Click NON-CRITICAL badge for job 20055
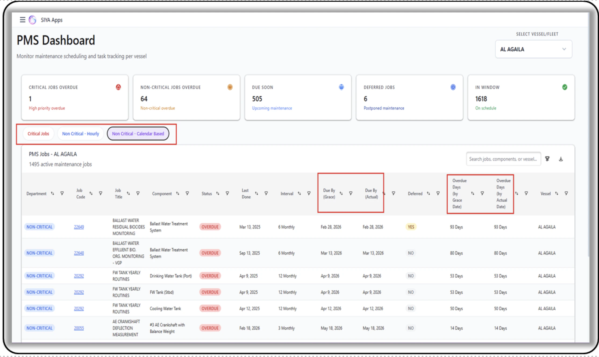This screenshot has height=357, width=599. (40, 328)
